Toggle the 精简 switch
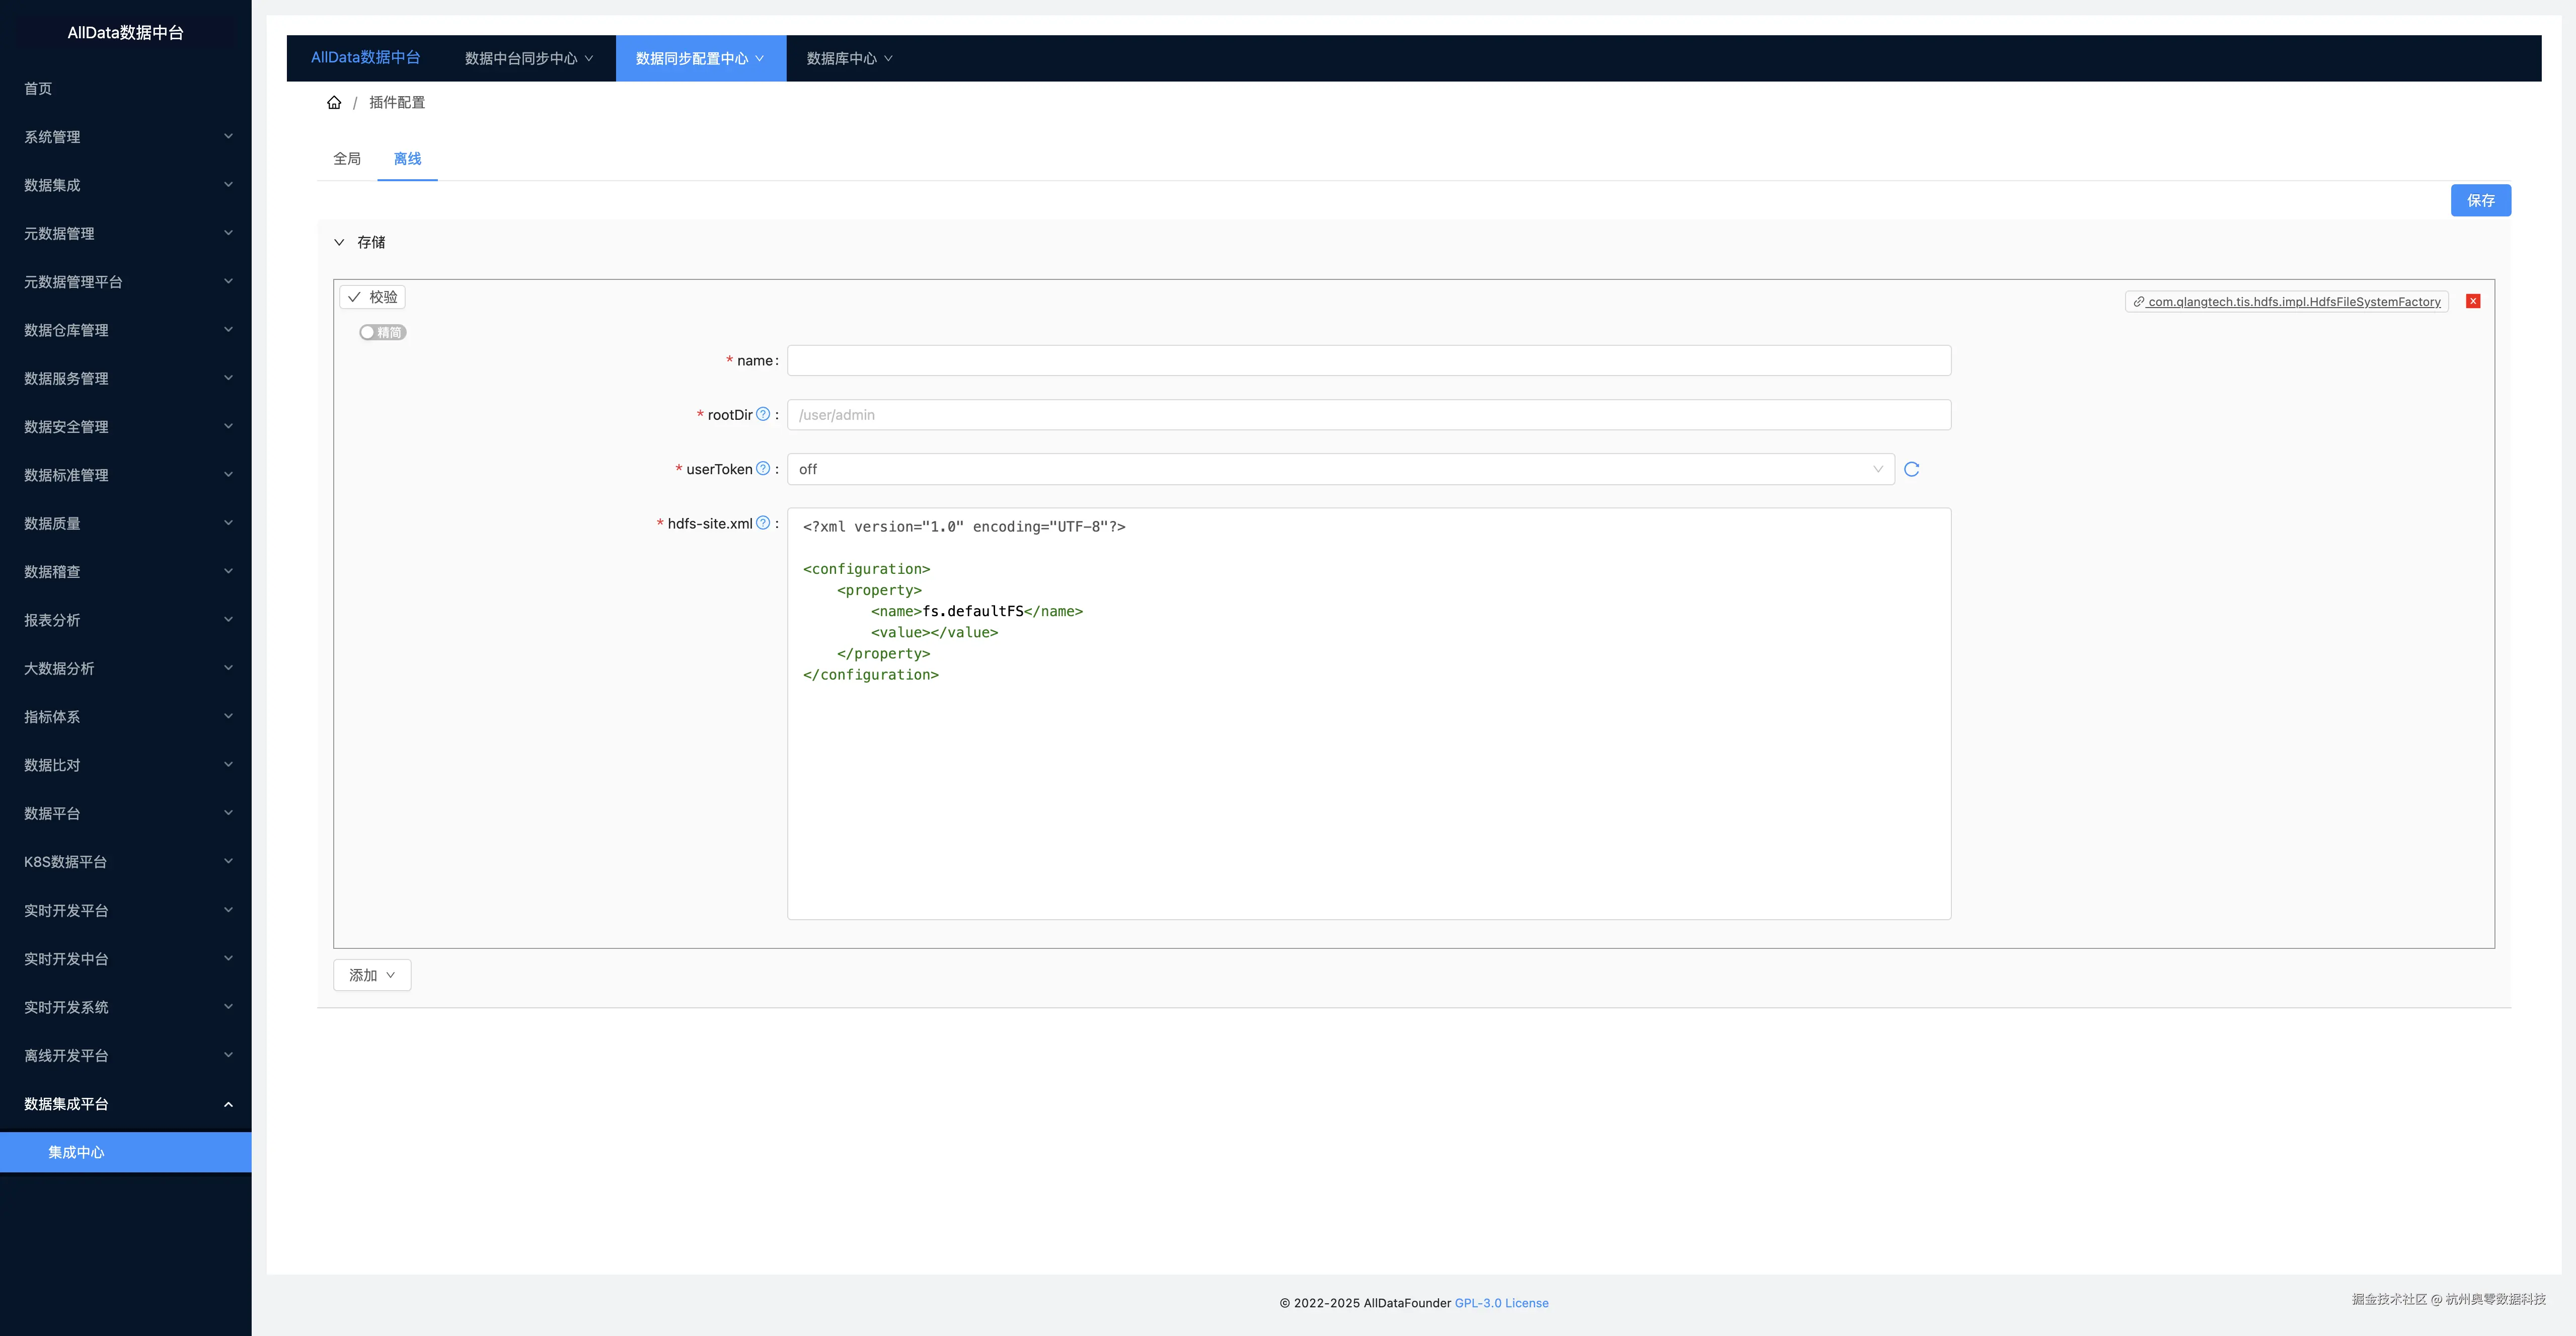 click(382, 332)
